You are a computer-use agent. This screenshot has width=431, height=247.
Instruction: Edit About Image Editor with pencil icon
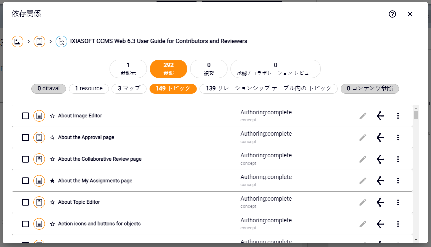363,116
